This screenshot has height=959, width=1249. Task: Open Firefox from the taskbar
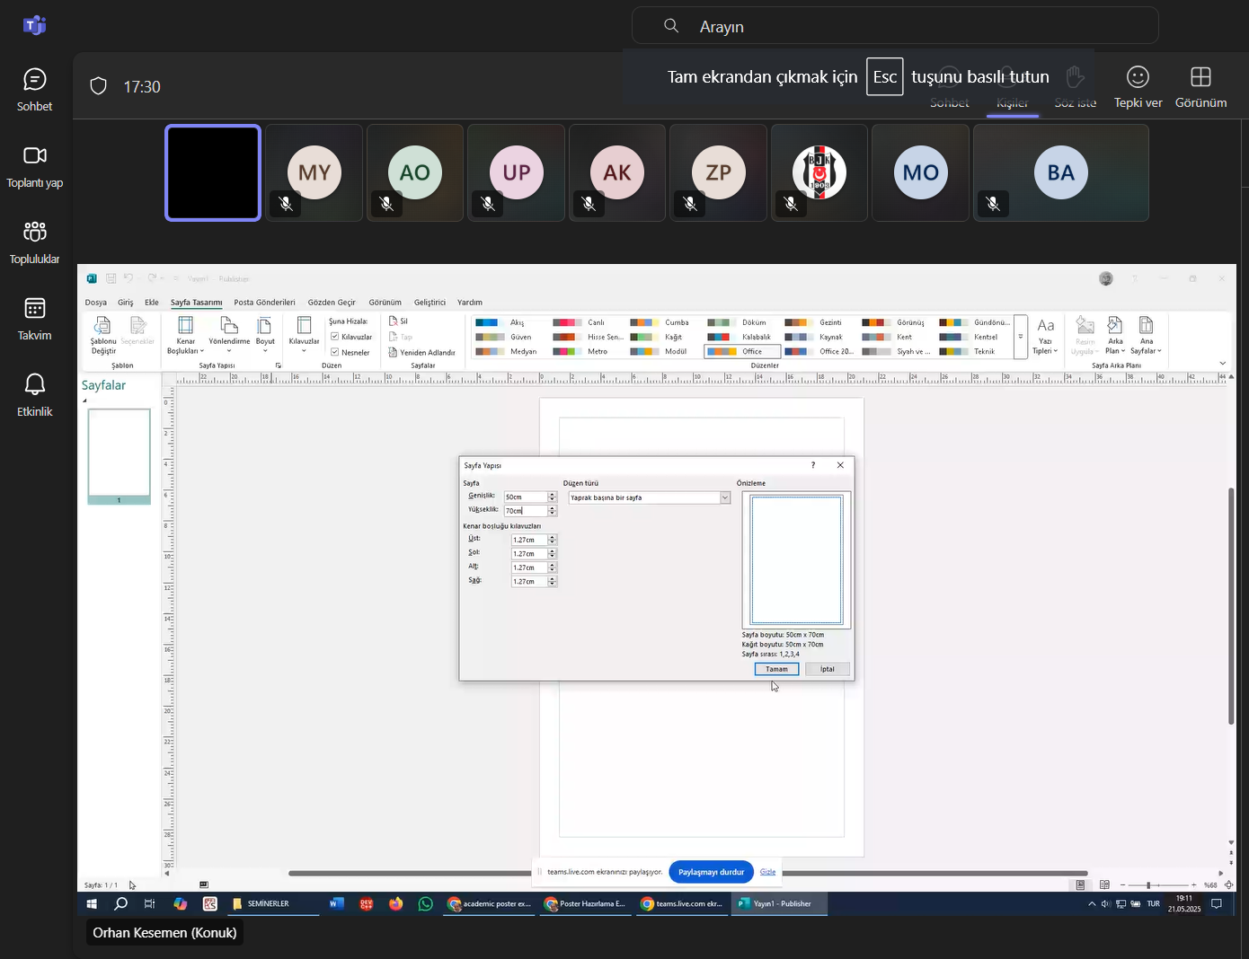click(x=395, y=904)
